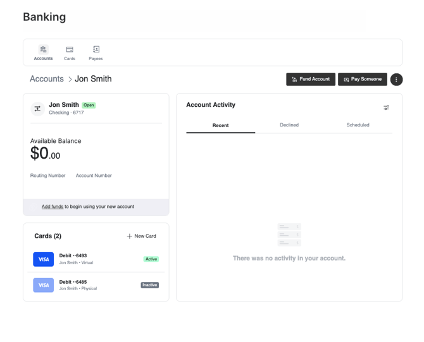Switch to the Declined activity tab
This screenshot has width=424, height=342.
(289, 125)
